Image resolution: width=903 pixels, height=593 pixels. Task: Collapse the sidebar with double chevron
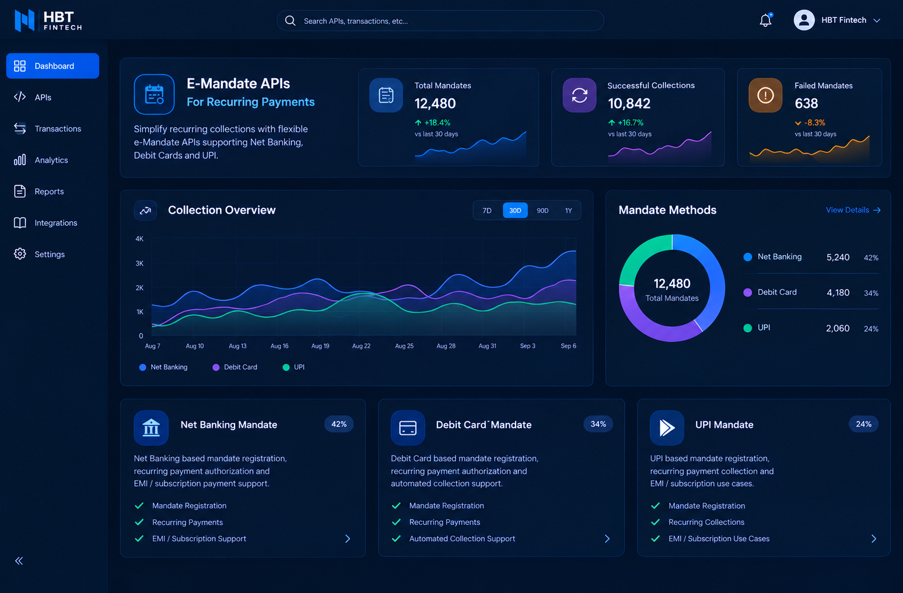pos(19,561)
